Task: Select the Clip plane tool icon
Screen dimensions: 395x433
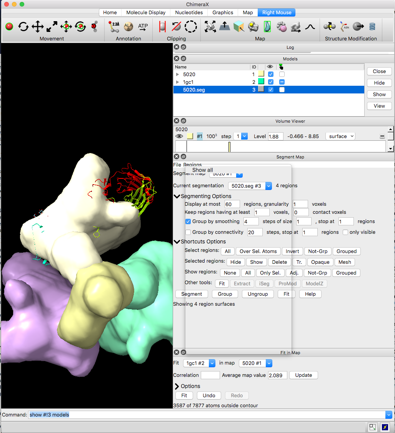Action: coord(162,27)
